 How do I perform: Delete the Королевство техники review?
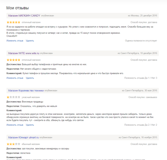tap(30, 125)
